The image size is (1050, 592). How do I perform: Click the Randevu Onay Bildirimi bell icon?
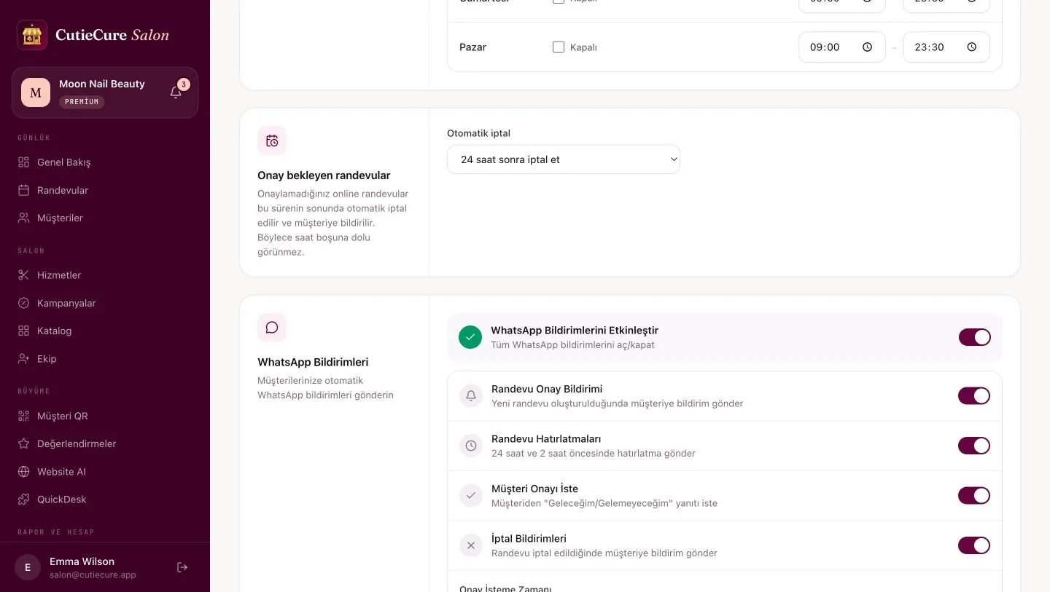click(471, 395)
